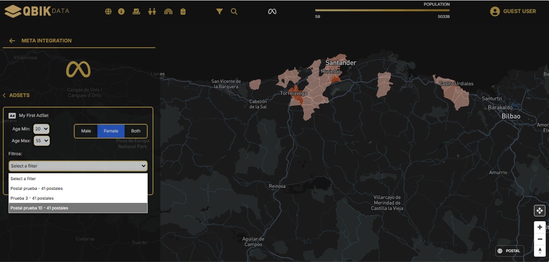Click the San Vicente de la Barquera label
The width and height of the screenshot is (549, 262).
pos(226,84)
